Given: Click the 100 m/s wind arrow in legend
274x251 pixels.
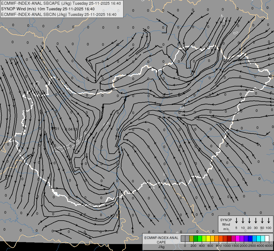Looking at the screenshot, I should tap(269, 221).
